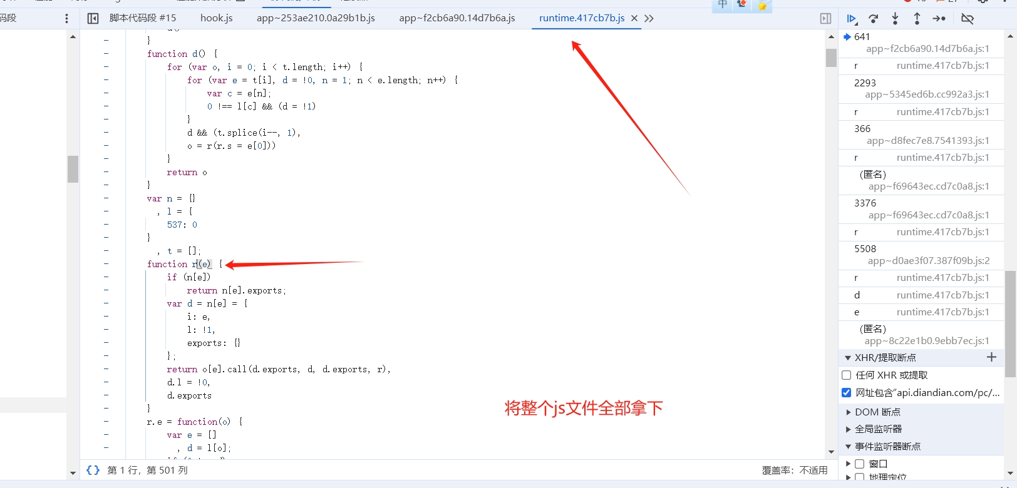Screen dimensions: 1017x488
Task: Toggle the debugger sidebar panel icon
Action: click(x=825, y=19)
